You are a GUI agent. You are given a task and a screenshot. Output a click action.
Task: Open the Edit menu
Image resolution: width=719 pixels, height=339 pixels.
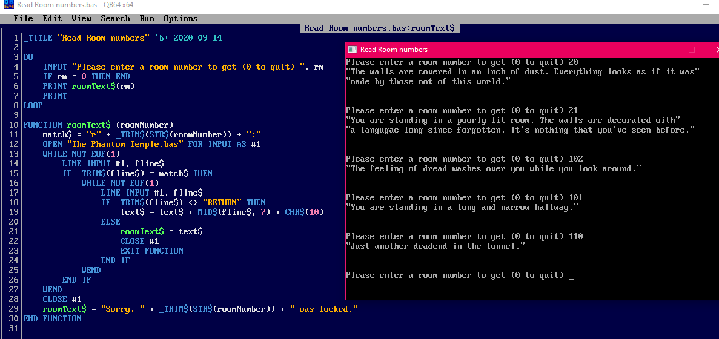point(52,18)
